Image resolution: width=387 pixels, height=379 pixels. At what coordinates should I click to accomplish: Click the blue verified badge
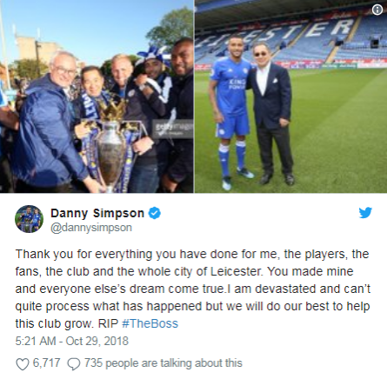click(155, 213)
